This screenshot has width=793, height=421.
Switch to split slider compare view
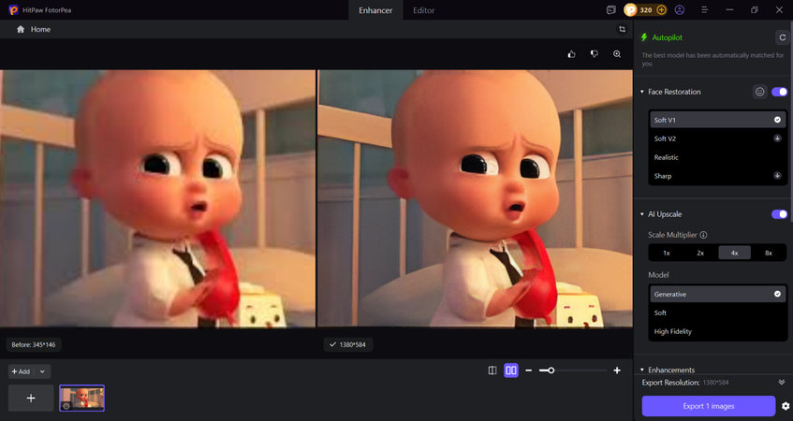(x=492, y=370)
